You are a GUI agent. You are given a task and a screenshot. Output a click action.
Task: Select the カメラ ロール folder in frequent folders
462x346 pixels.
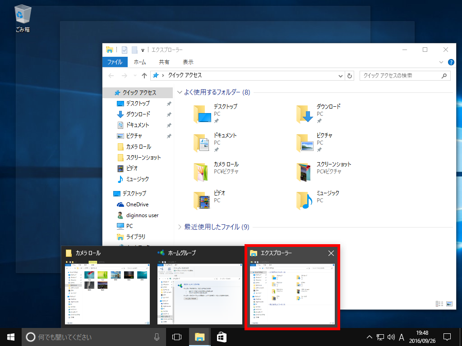(216, 171)
